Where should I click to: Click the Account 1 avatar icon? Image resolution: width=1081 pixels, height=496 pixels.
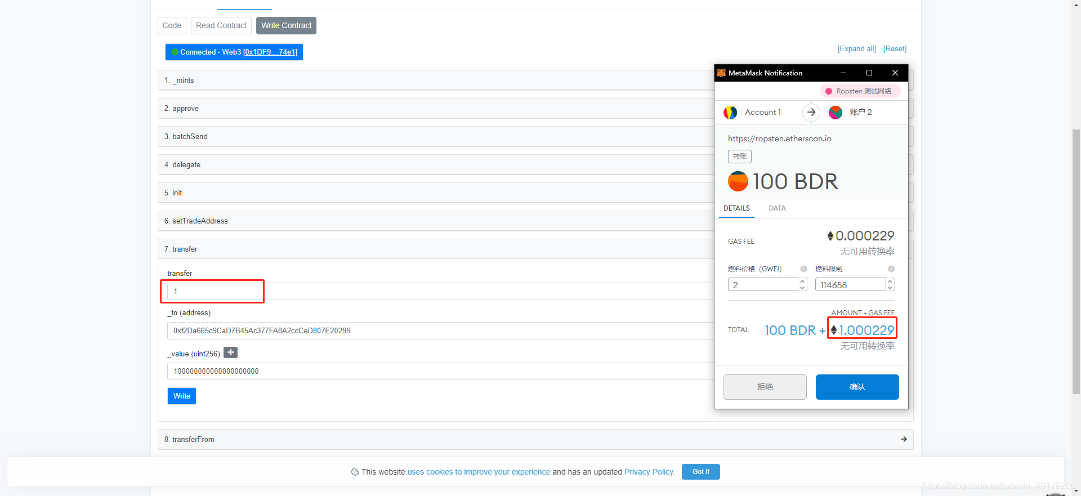[730, 113]
